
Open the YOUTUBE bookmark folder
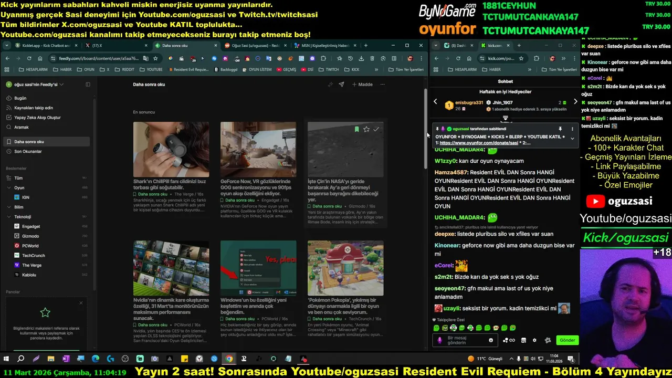click(151, 69)
